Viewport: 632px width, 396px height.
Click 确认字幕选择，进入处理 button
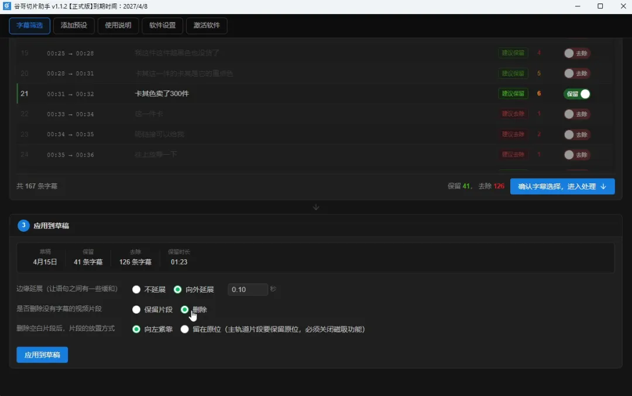562,186
